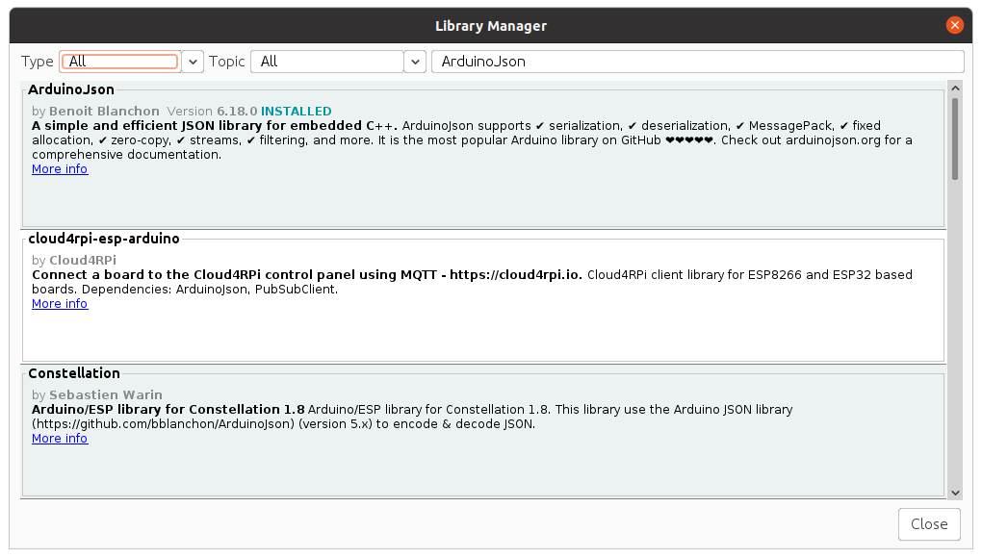Open More info link for ArduinoJson

coord(60,169)
